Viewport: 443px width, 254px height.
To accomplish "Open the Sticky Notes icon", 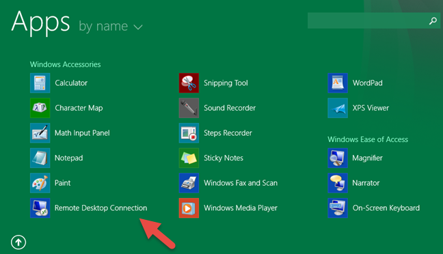I will click(189, 158).
